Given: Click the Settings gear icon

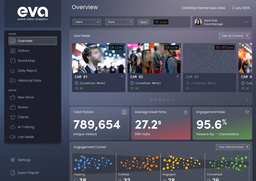Looking at the screenshot, I should coord(13,160).
